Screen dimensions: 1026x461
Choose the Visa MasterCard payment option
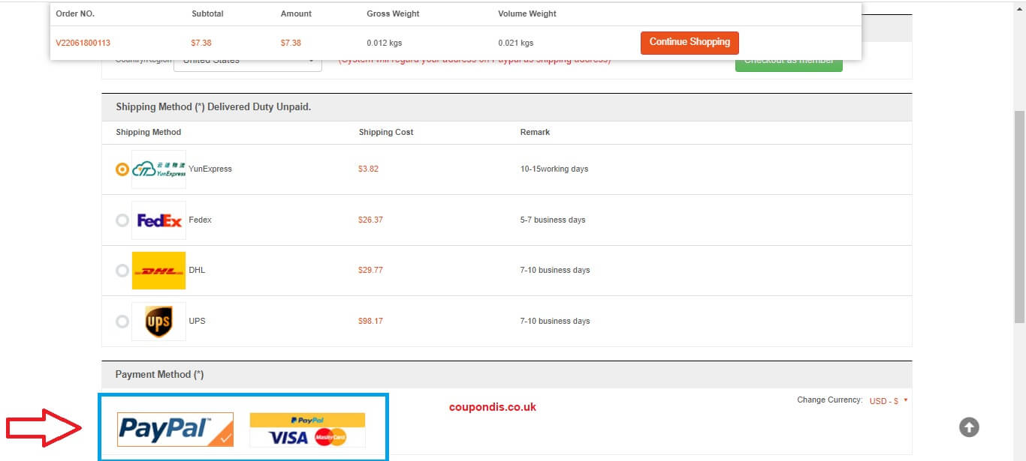pyautogui.click(x=307, y=430)
